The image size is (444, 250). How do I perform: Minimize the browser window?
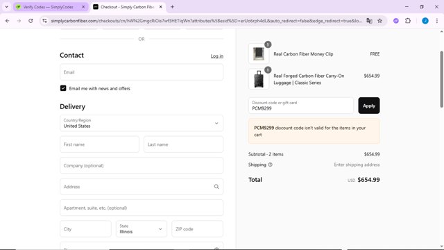point(407,7)
